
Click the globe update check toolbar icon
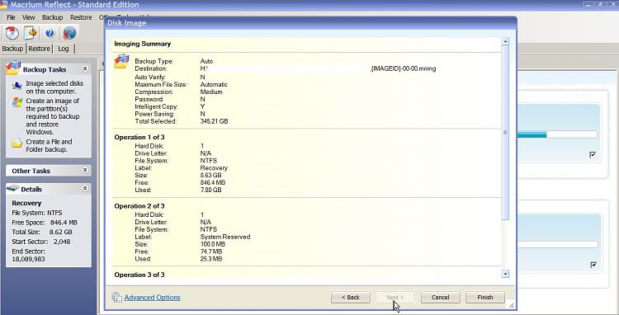tap(69, 33)
